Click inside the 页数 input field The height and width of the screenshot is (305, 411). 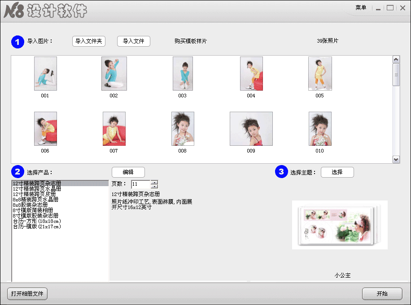click(141, 184)
